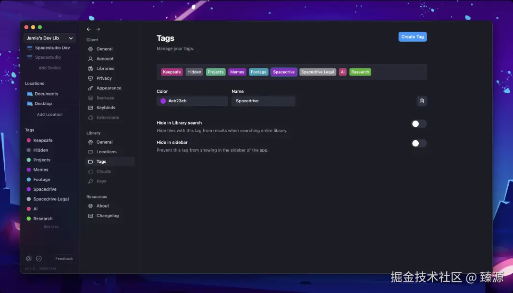Open Spacedrive tag in sidebar
Viewport: 513px width, 293px height.
coord(42,189)
